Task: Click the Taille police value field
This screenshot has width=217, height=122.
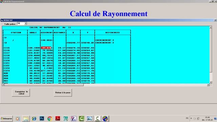Action: (21, 23)
